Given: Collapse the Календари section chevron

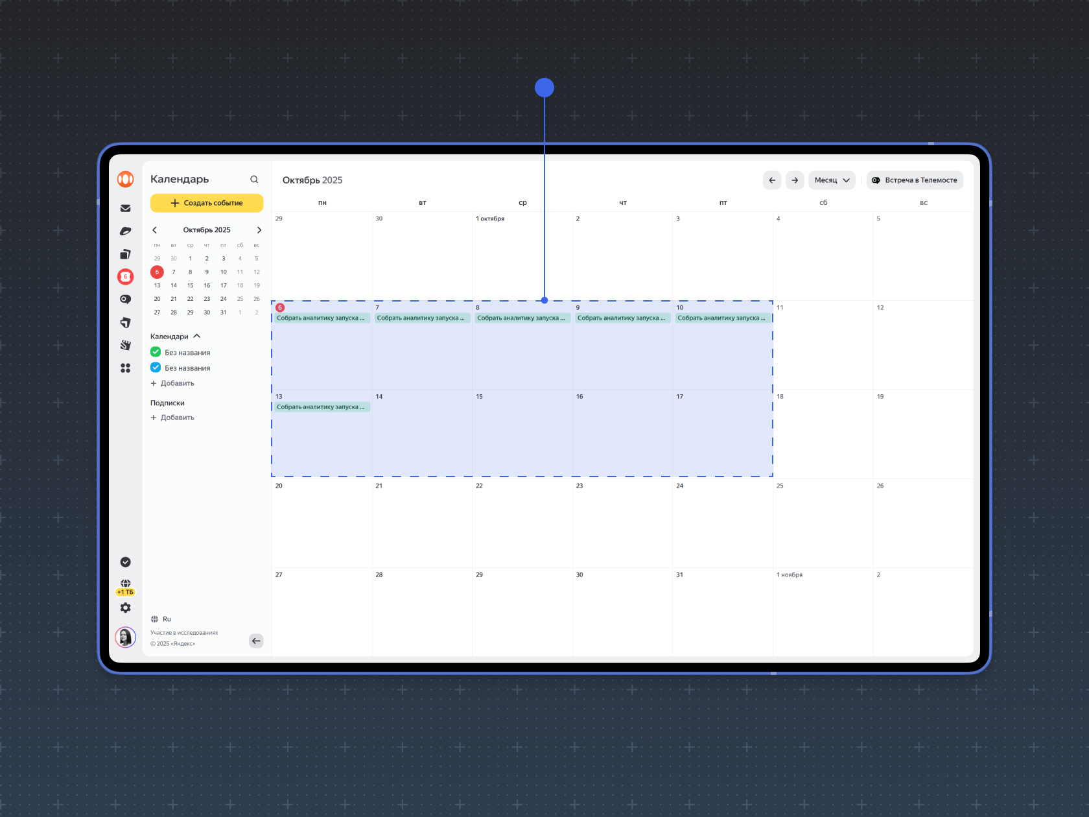Looking at the screenshot, I should [197, 336].
